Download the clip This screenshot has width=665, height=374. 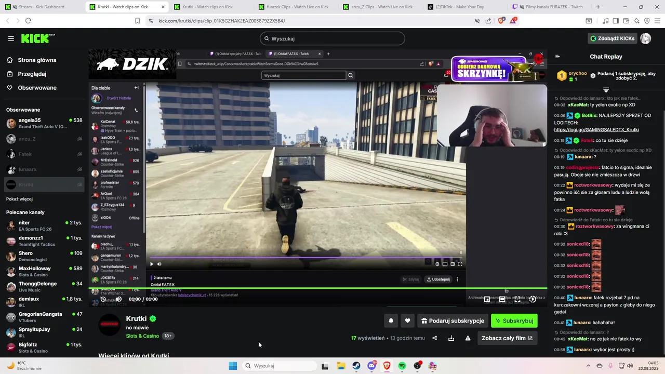tap(451, 338)
